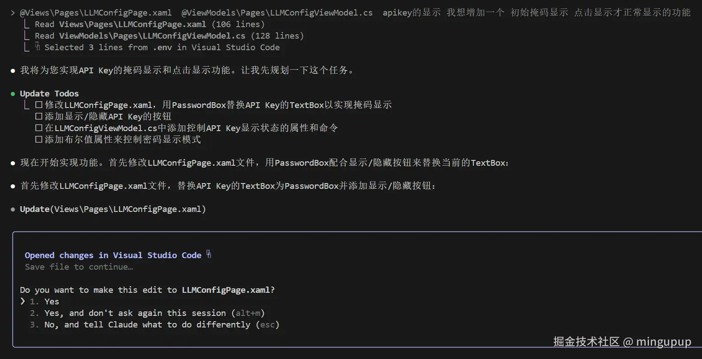The height and width of the screenshot is (359, 702).
Task: Click the VS Code icon after Opened changes text
Action: (x=208, y=255)
